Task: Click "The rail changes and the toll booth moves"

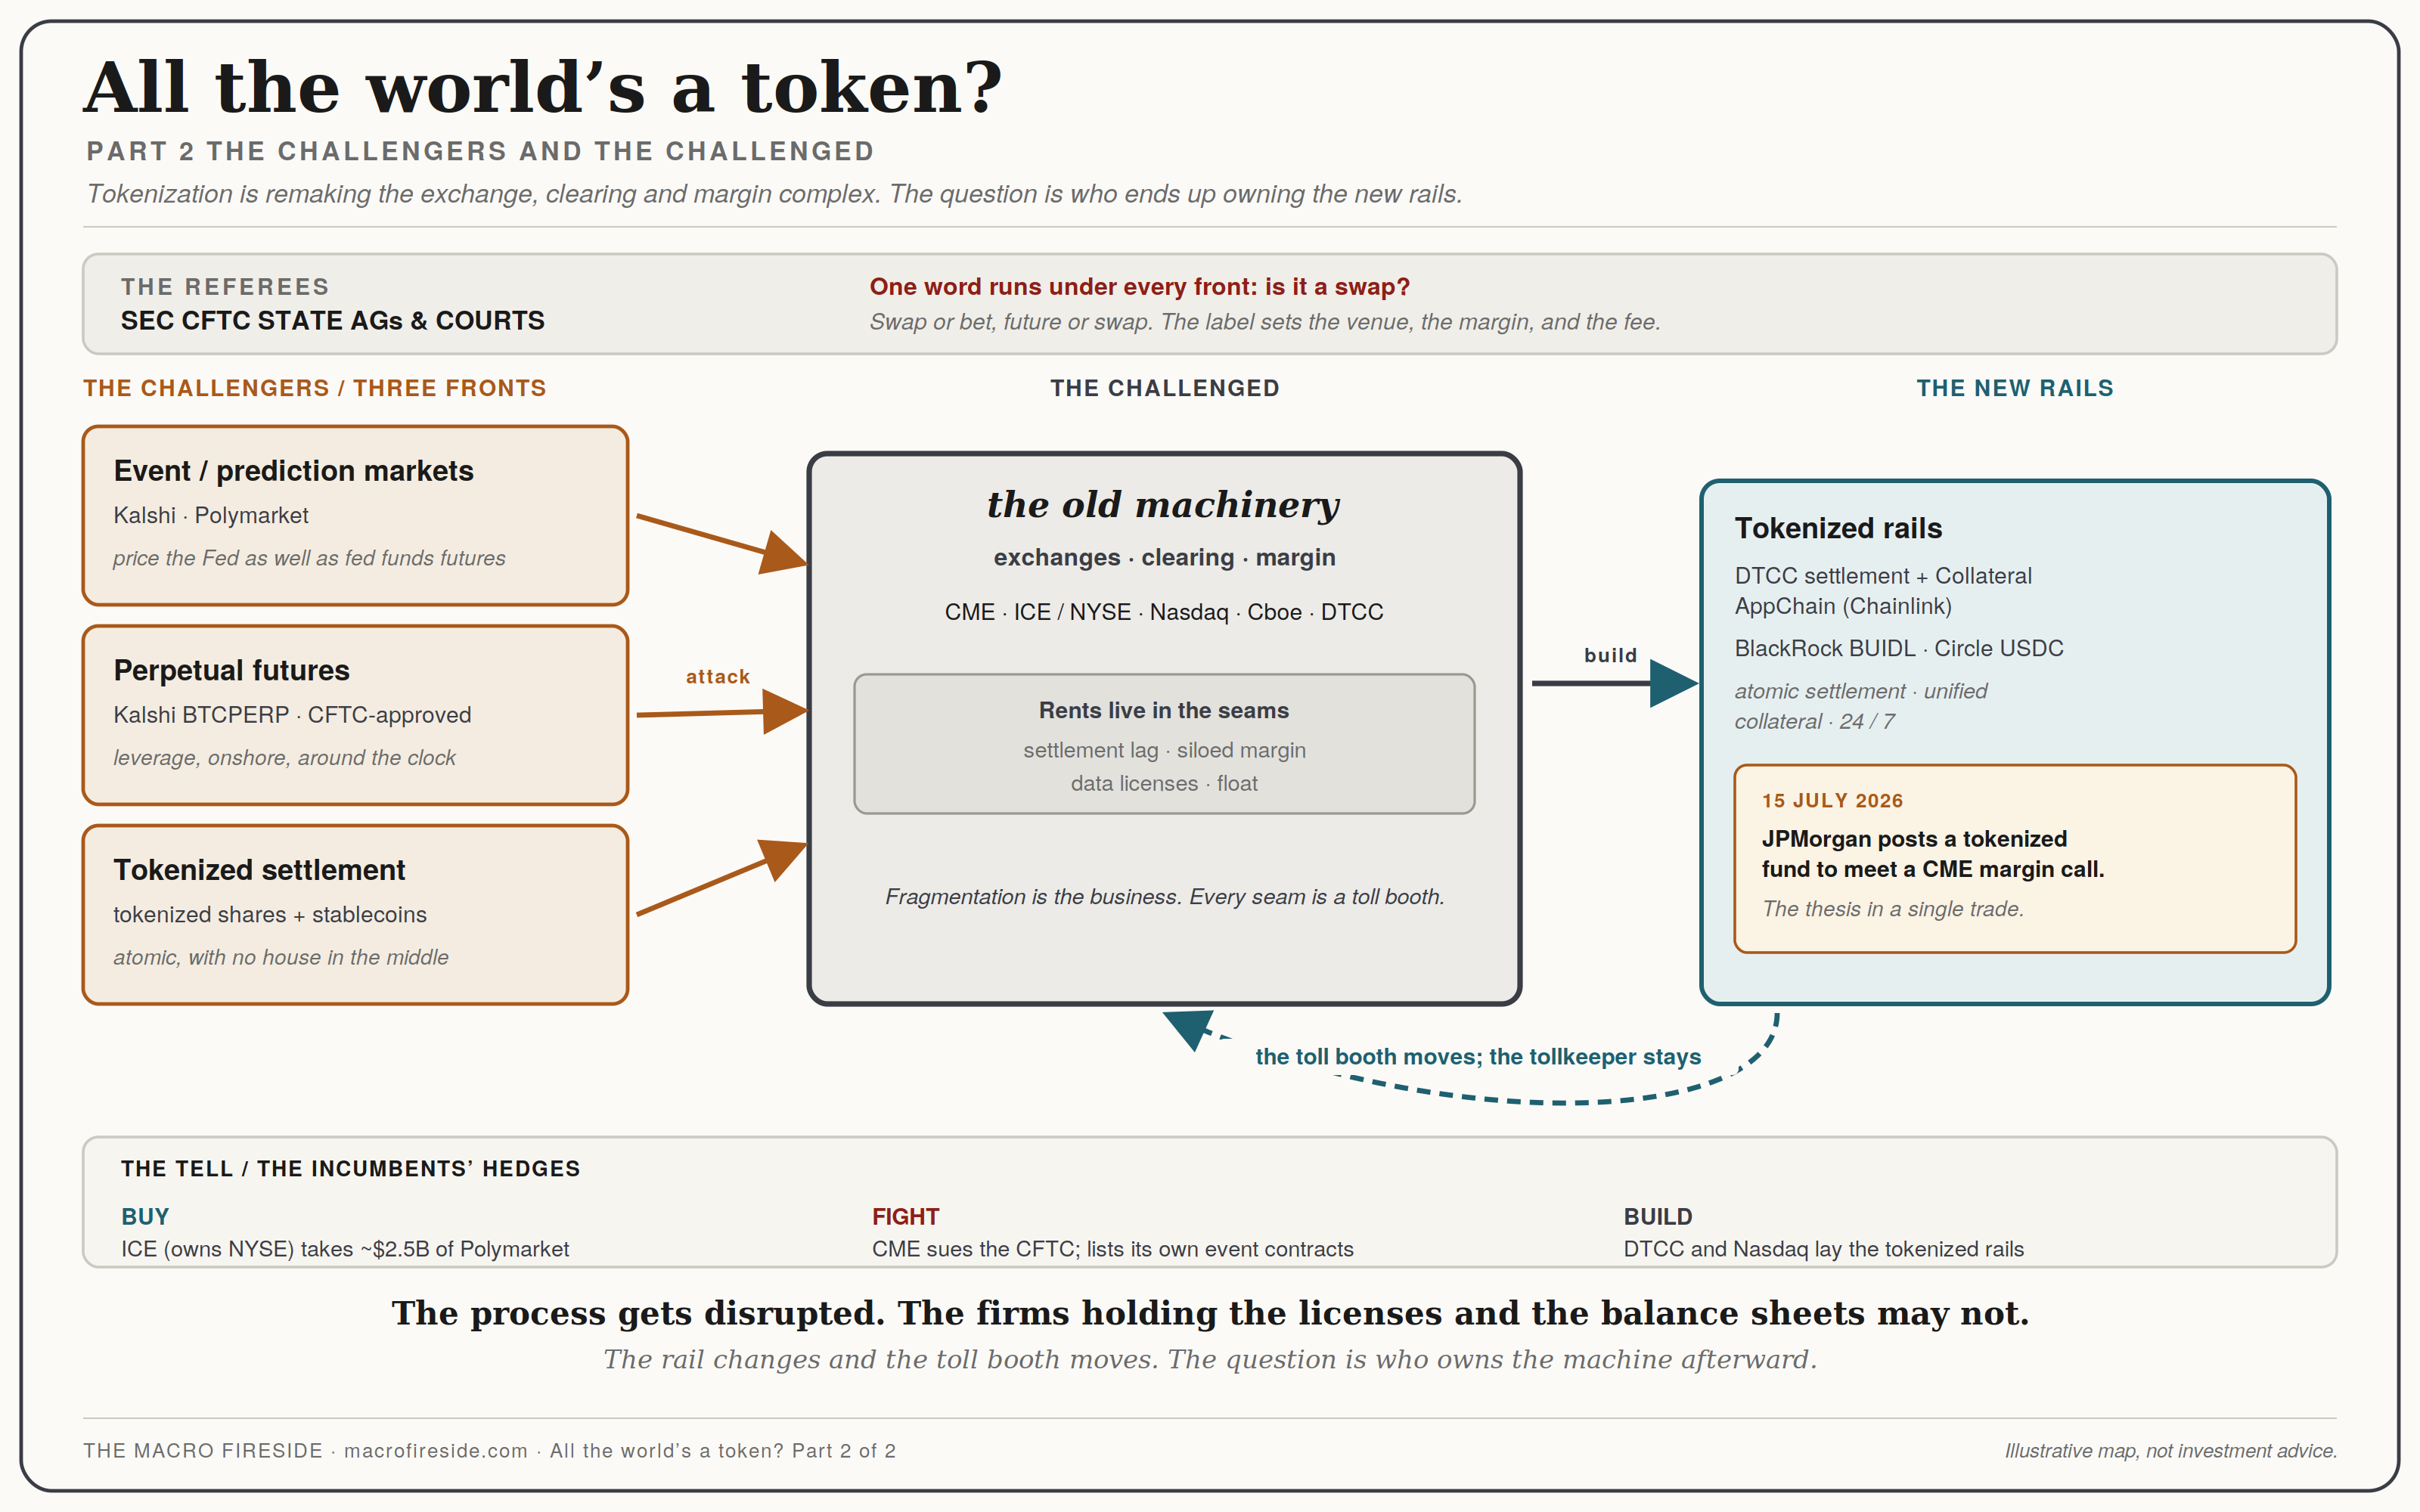Action: click(x=1210, y=1360)
